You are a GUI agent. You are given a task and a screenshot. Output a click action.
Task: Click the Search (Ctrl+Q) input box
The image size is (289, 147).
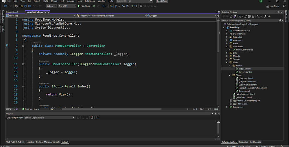135,1
